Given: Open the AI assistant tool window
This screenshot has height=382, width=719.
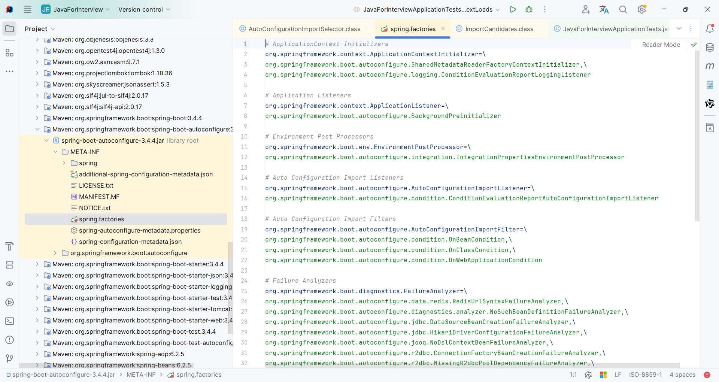Looking at the screenshot, I should pyautogui.click(x=710, y=104).
